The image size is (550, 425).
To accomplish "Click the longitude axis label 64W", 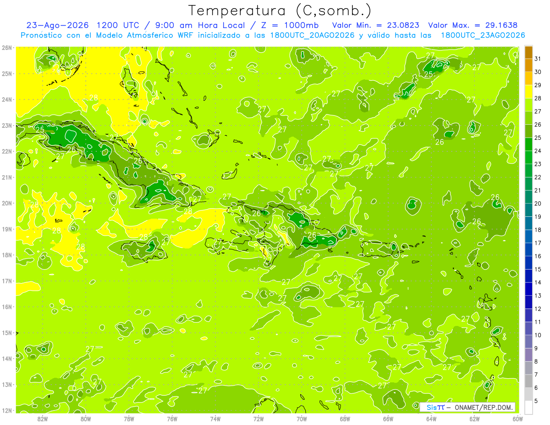I will [431, 419].
